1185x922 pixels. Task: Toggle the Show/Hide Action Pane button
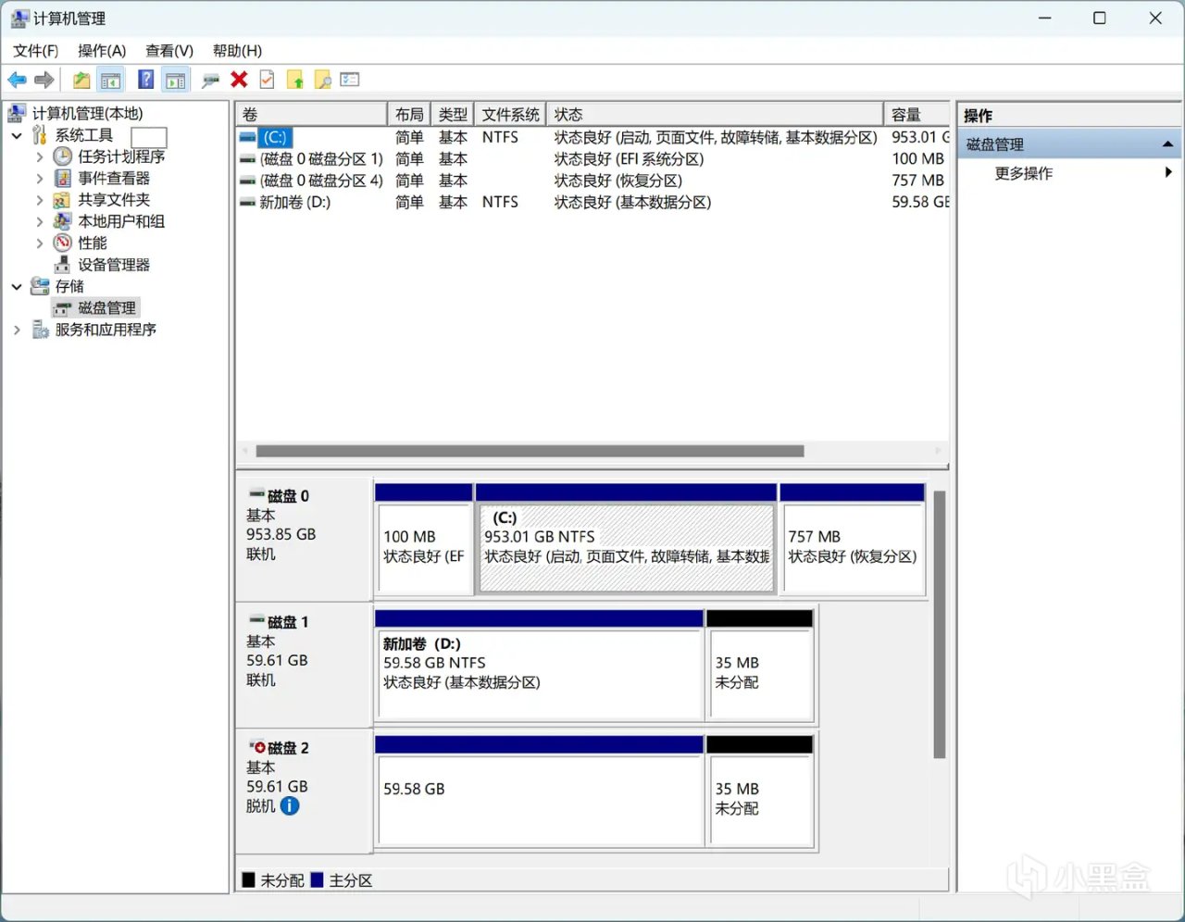pyautogui.click(x=175, y=81)
